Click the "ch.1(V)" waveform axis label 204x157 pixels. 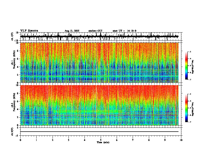click(x=12, y=36)
